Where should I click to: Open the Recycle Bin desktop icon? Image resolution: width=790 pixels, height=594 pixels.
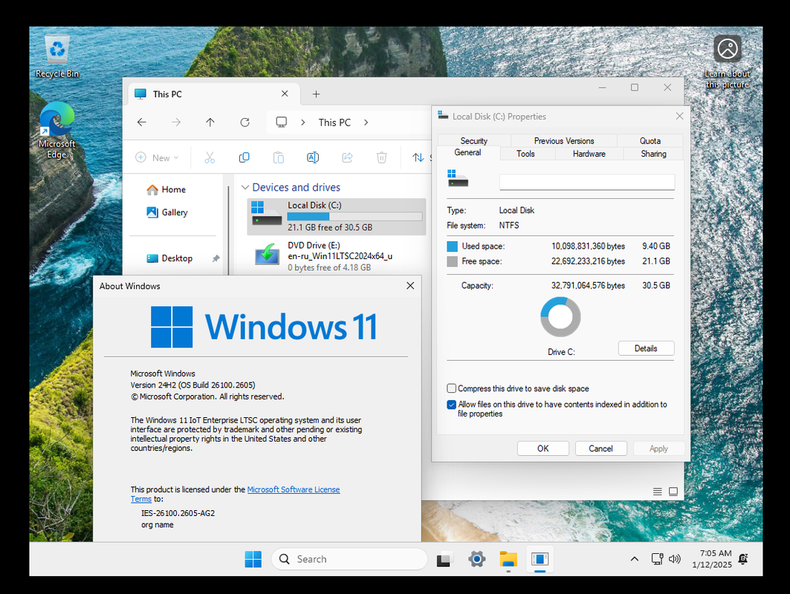point(57,57)
